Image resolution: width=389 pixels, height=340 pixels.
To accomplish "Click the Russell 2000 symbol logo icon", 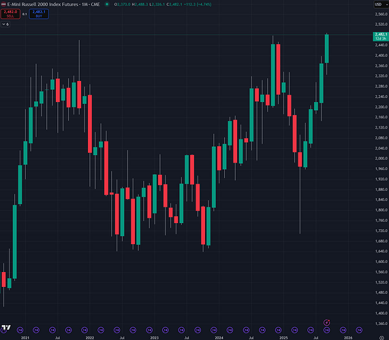I will coord(3,4).
